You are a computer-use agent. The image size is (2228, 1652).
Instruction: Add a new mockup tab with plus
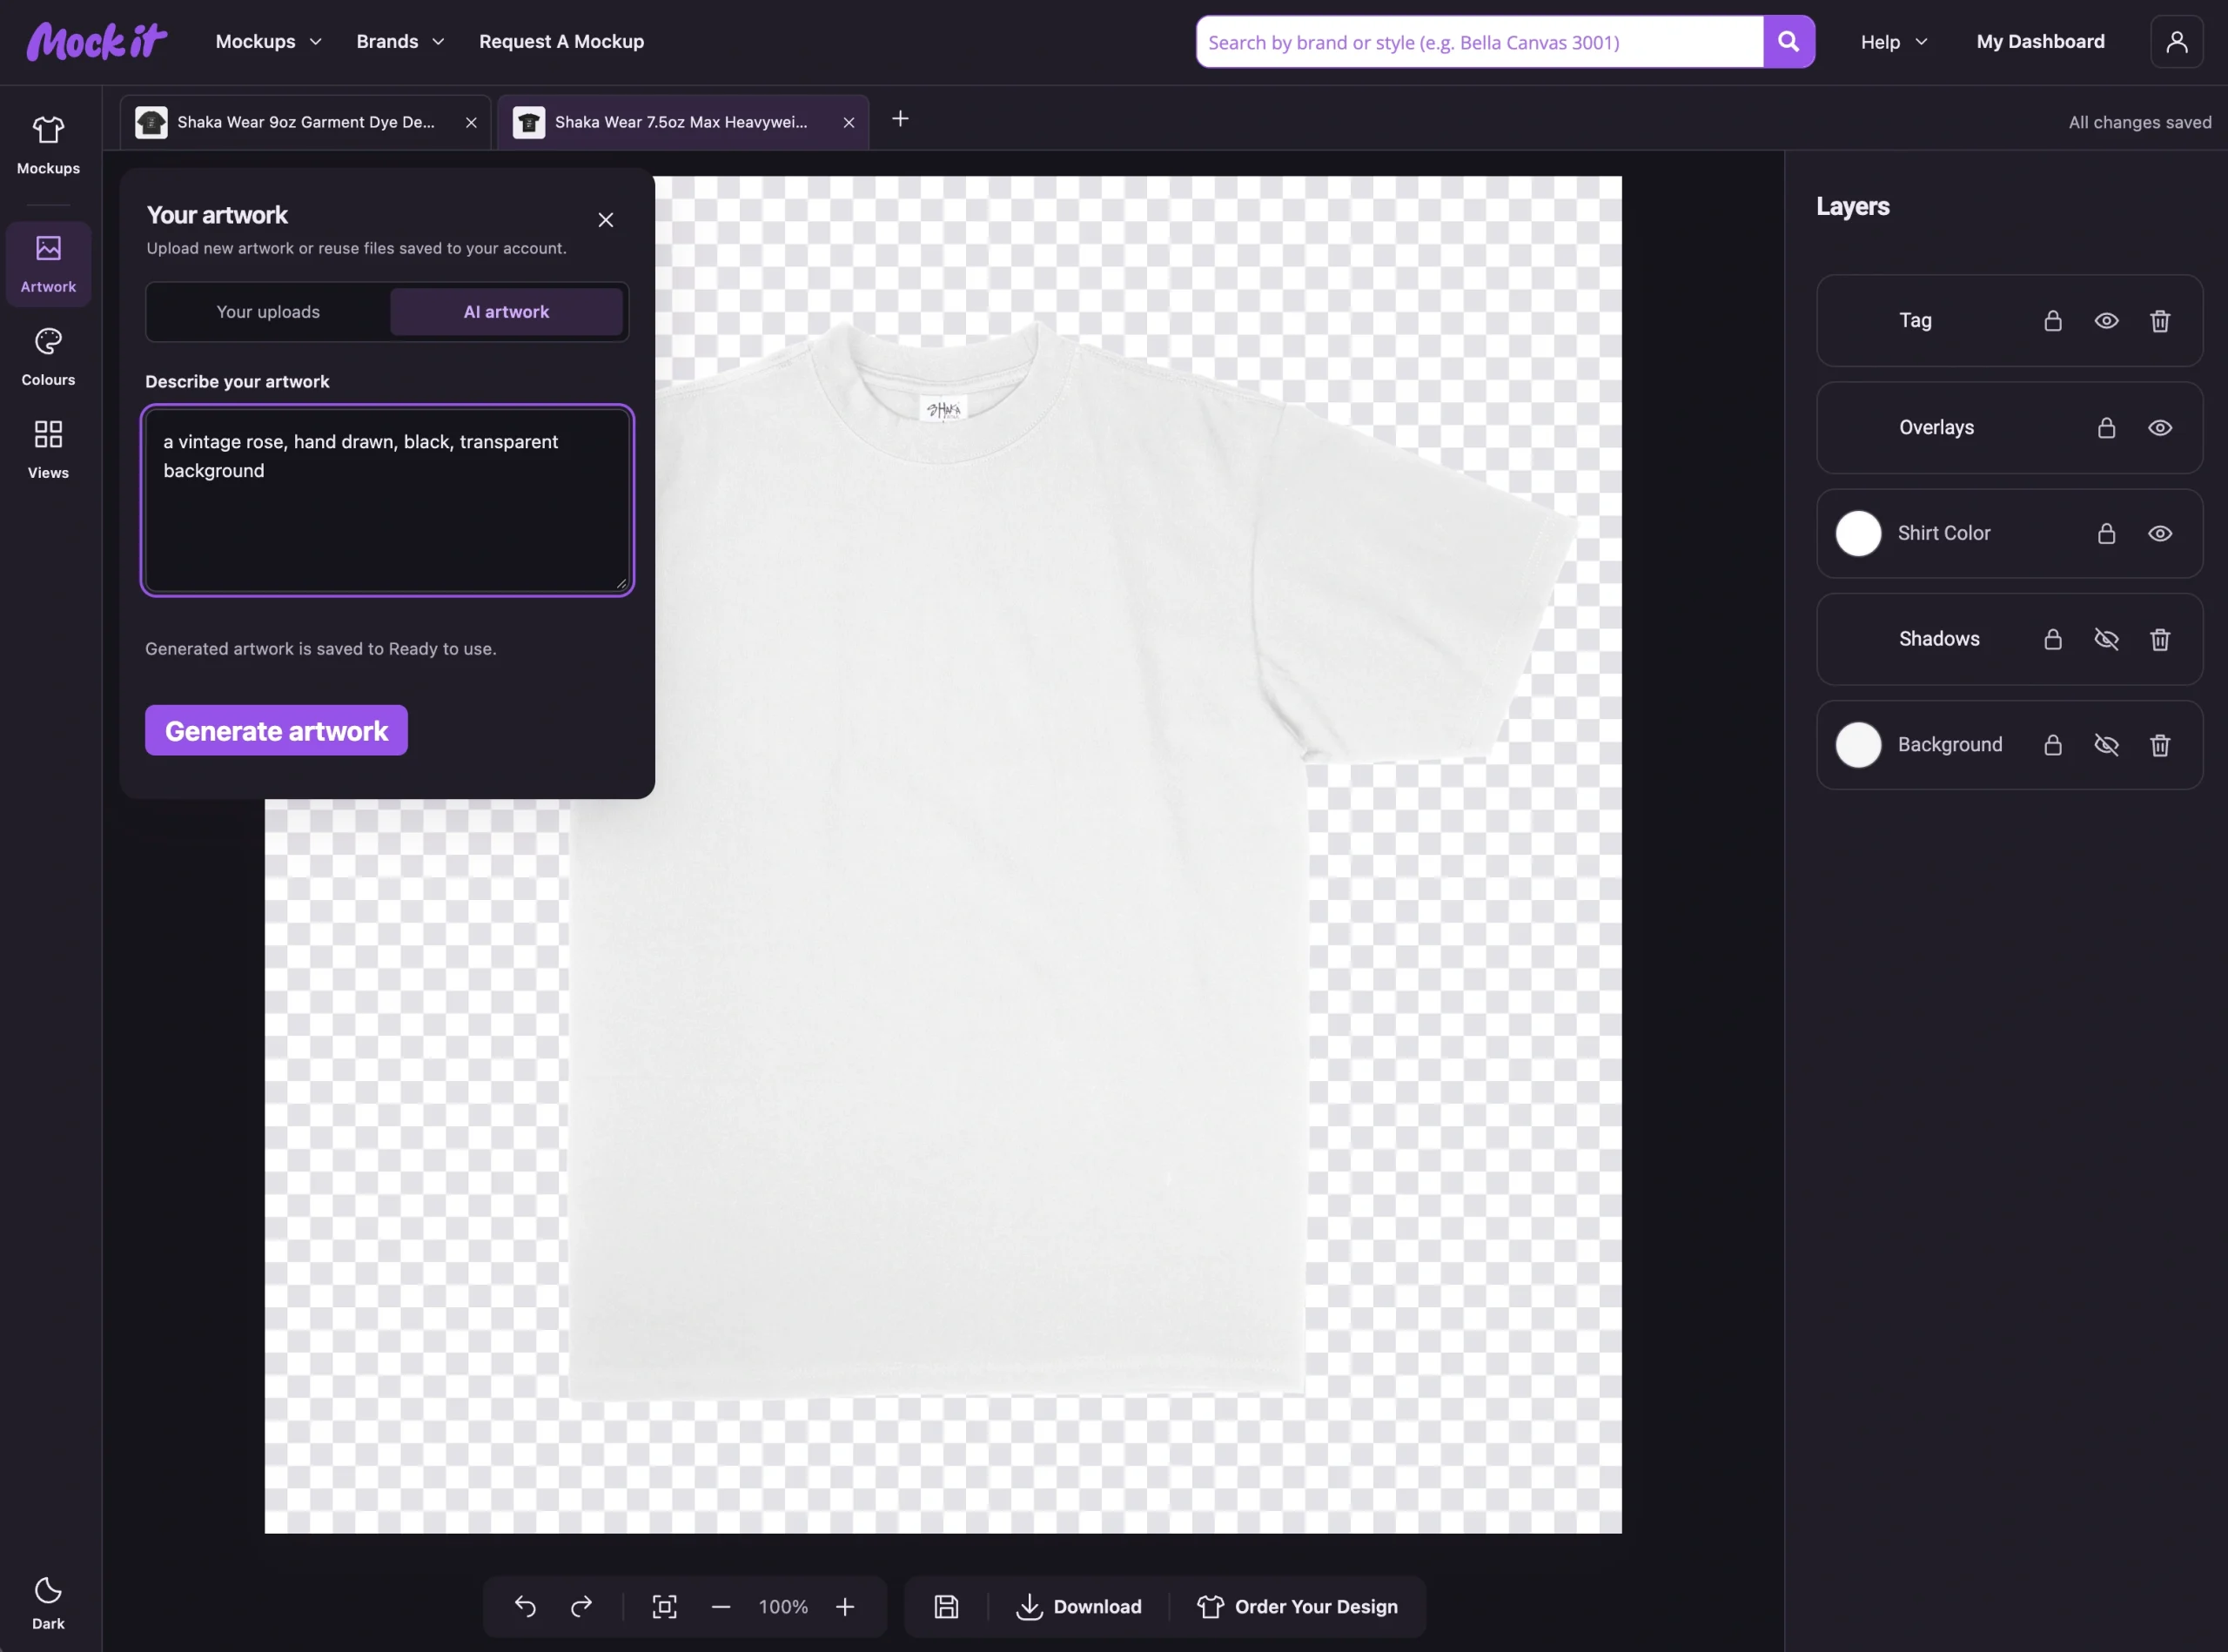pyautogui.click(x=900, y=119)
